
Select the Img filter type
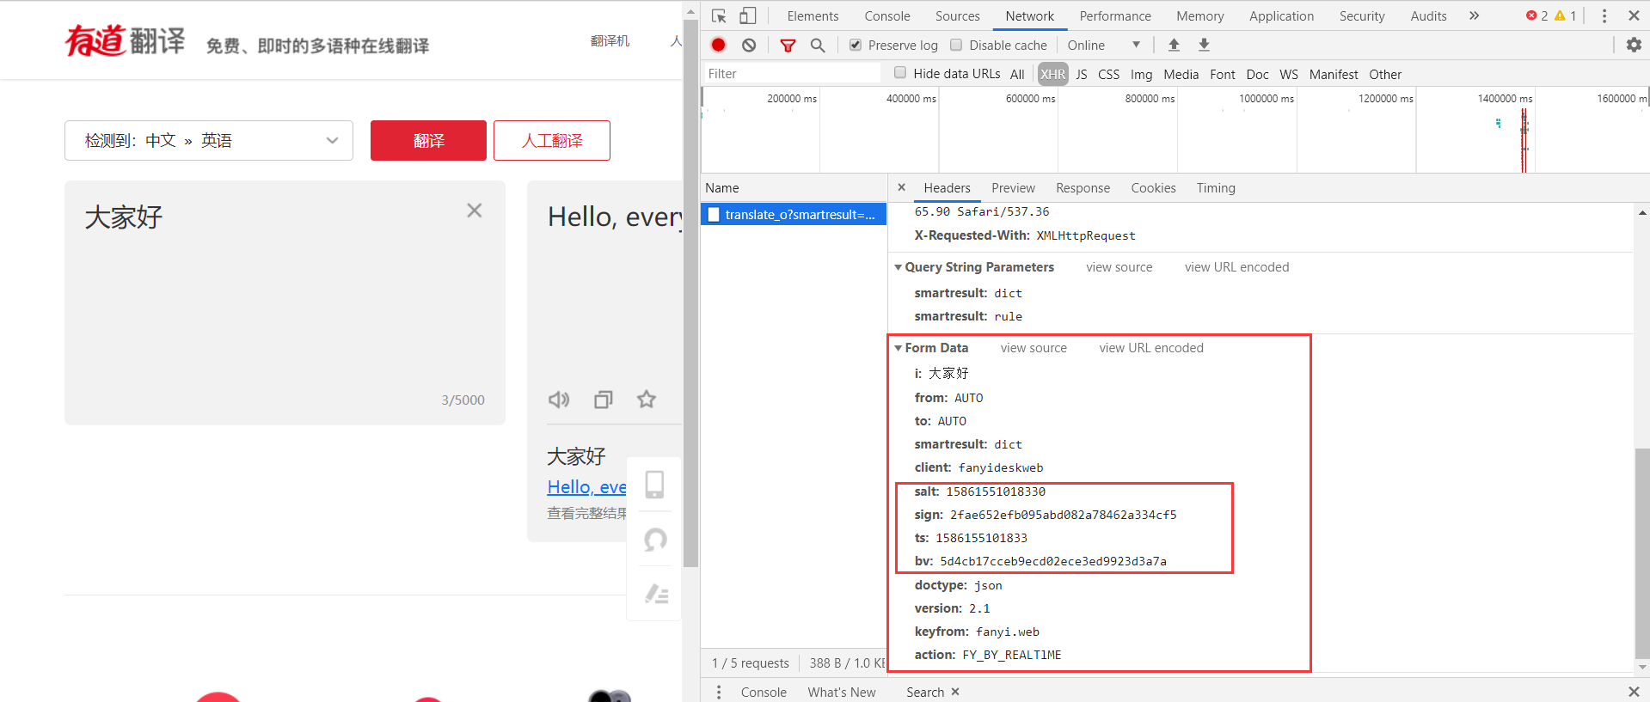pyautogui.click(x=1141, y=74)
